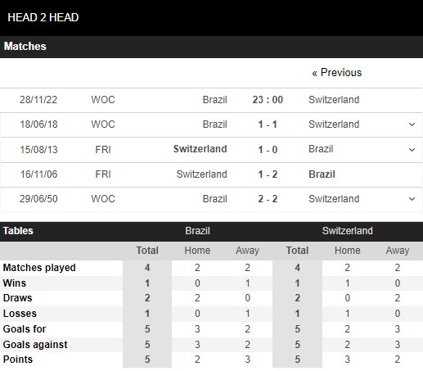This screenshot has width=423, height=371.
Task: Select Brazil in the 28/11/22 match row
Action: pos(215,100)
